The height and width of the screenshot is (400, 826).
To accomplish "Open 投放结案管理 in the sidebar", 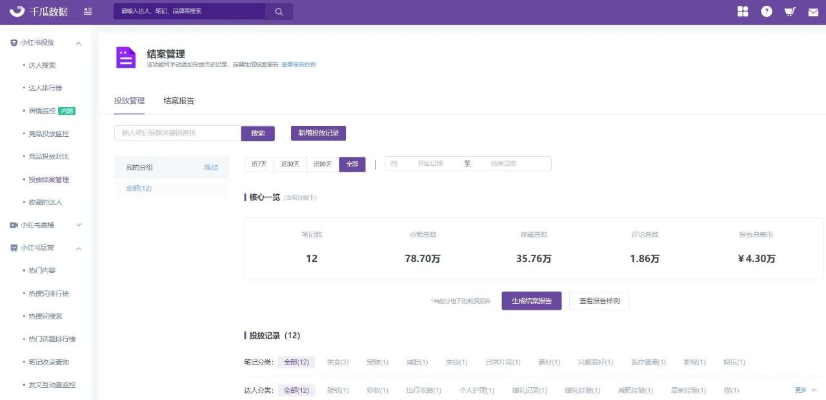I will tap(48, 179).
